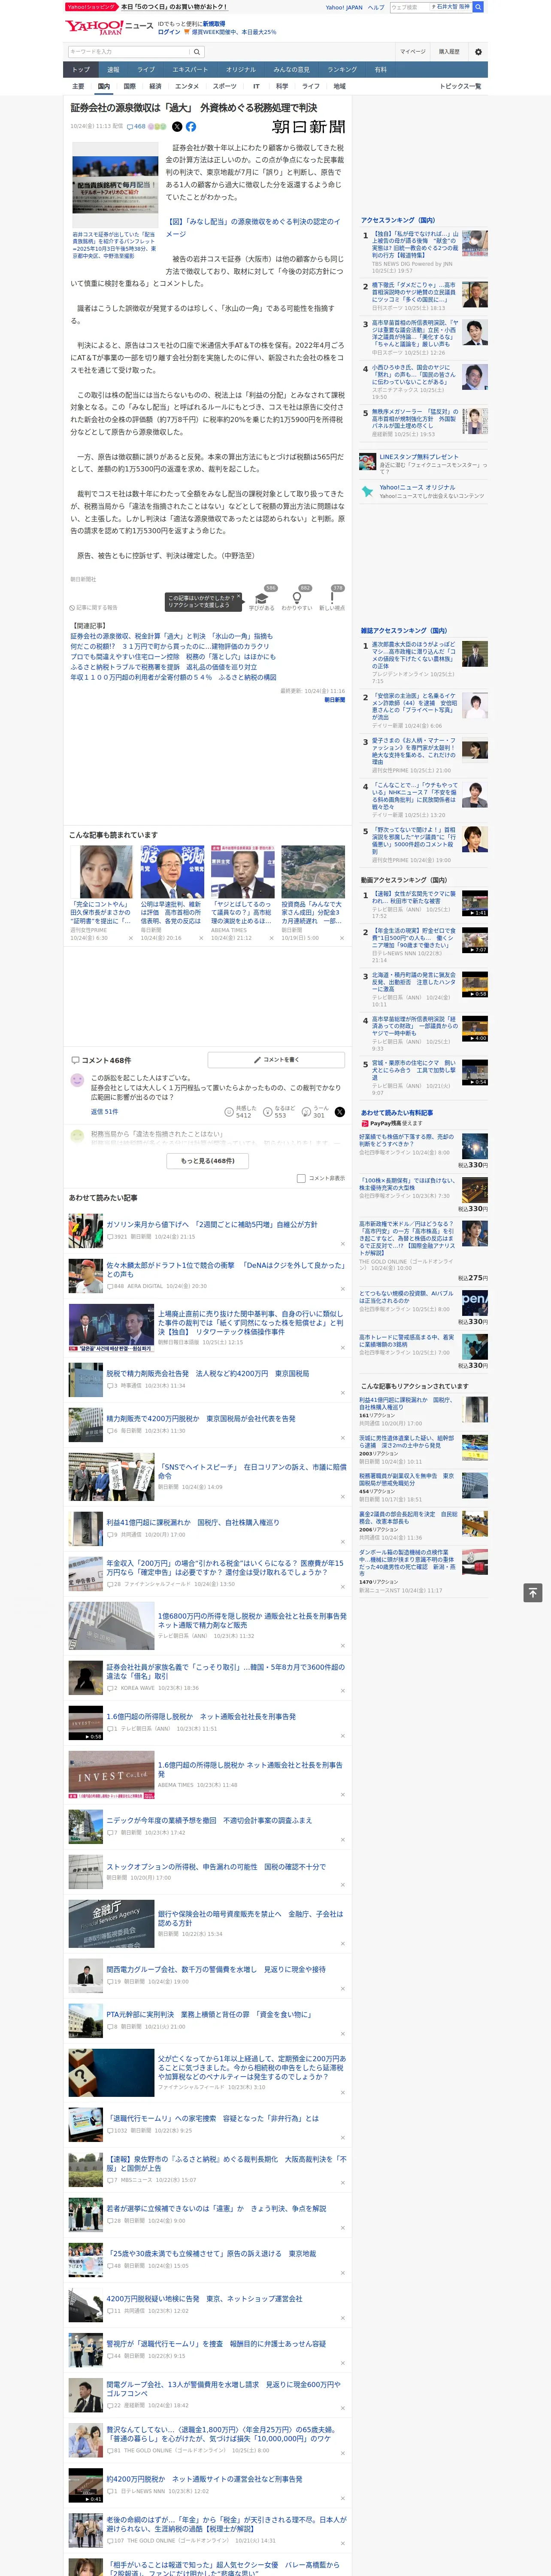Image resolution: width=551 pixels, height=2576 pixels.
Task: React with わかりやすい lightbulb icon
Action: pos(297,597)
